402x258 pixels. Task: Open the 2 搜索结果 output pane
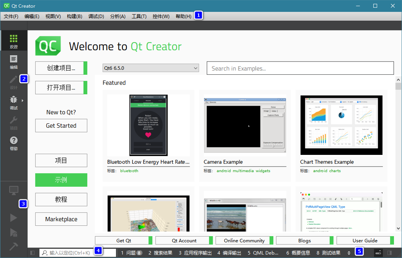coord(161,253)
